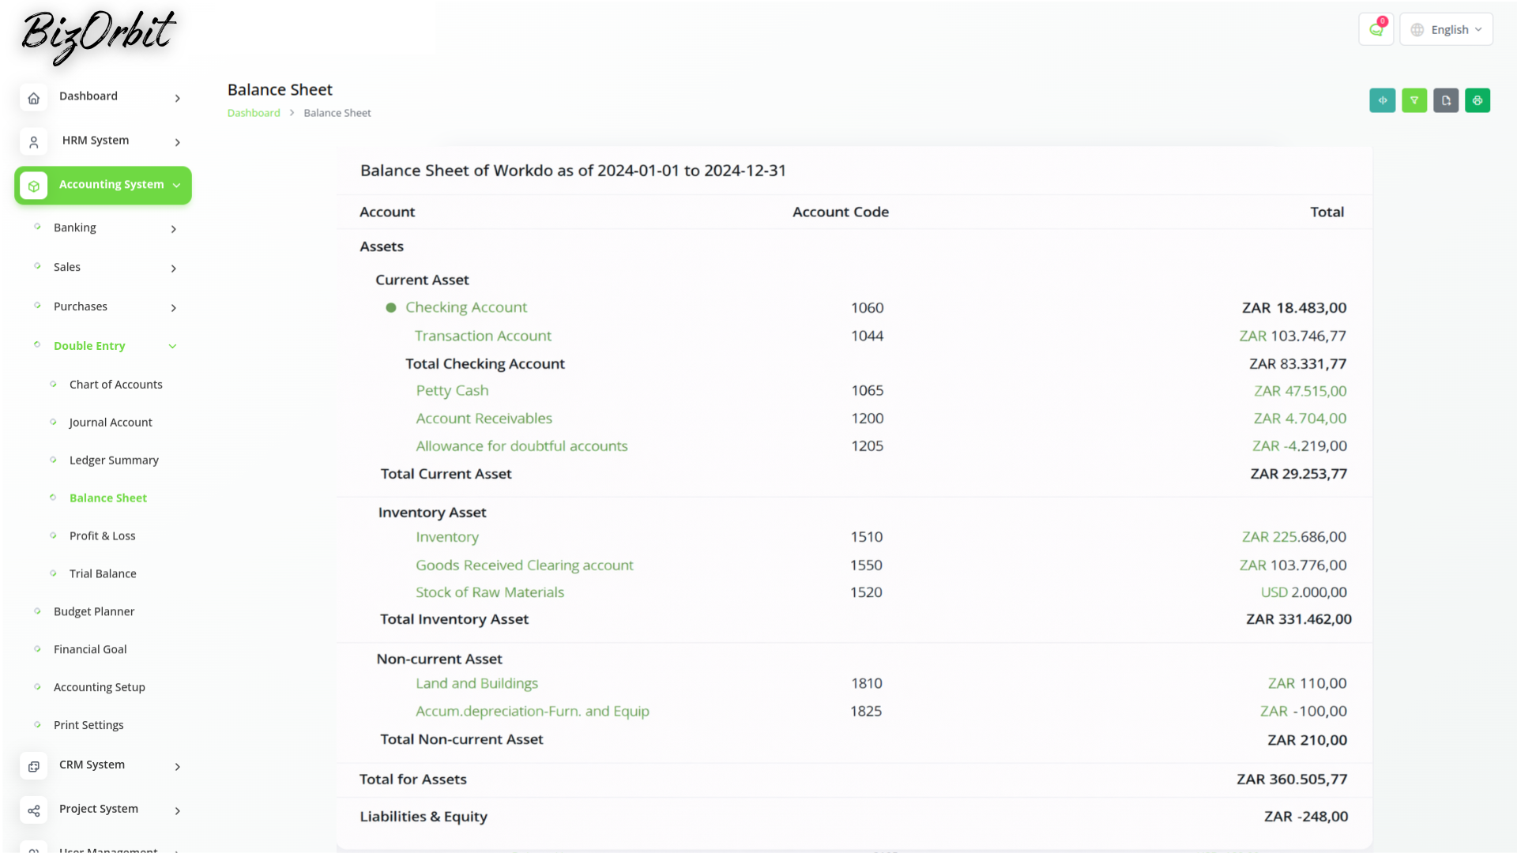The height and width of the screenshot is (853, 1517).
Task: Open Stock of Raw Materials link
Action: pyautogui.click(x=490, y=592)
